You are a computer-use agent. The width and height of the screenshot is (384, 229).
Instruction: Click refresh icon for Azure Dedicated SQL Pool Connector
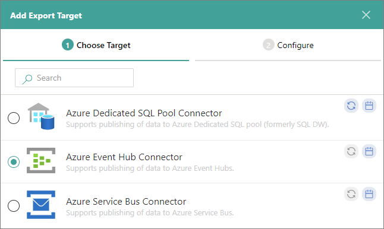coord(351,106)
